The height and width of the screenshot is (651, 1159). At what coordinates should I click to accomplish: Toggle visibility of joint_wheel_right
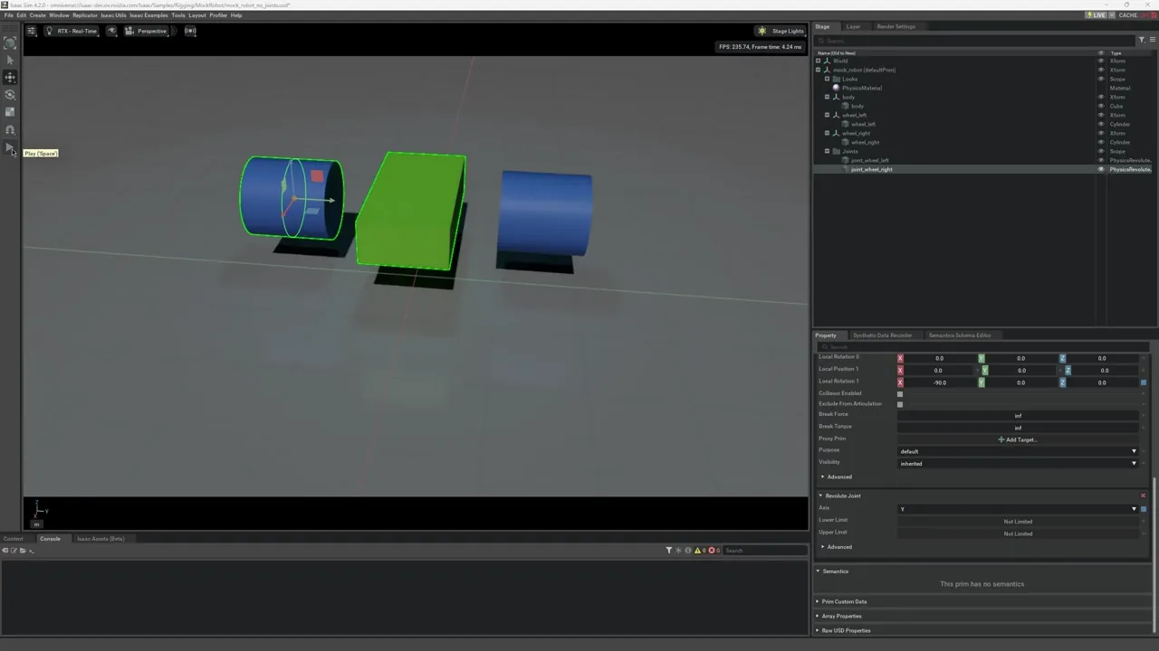coord(1101,169)
